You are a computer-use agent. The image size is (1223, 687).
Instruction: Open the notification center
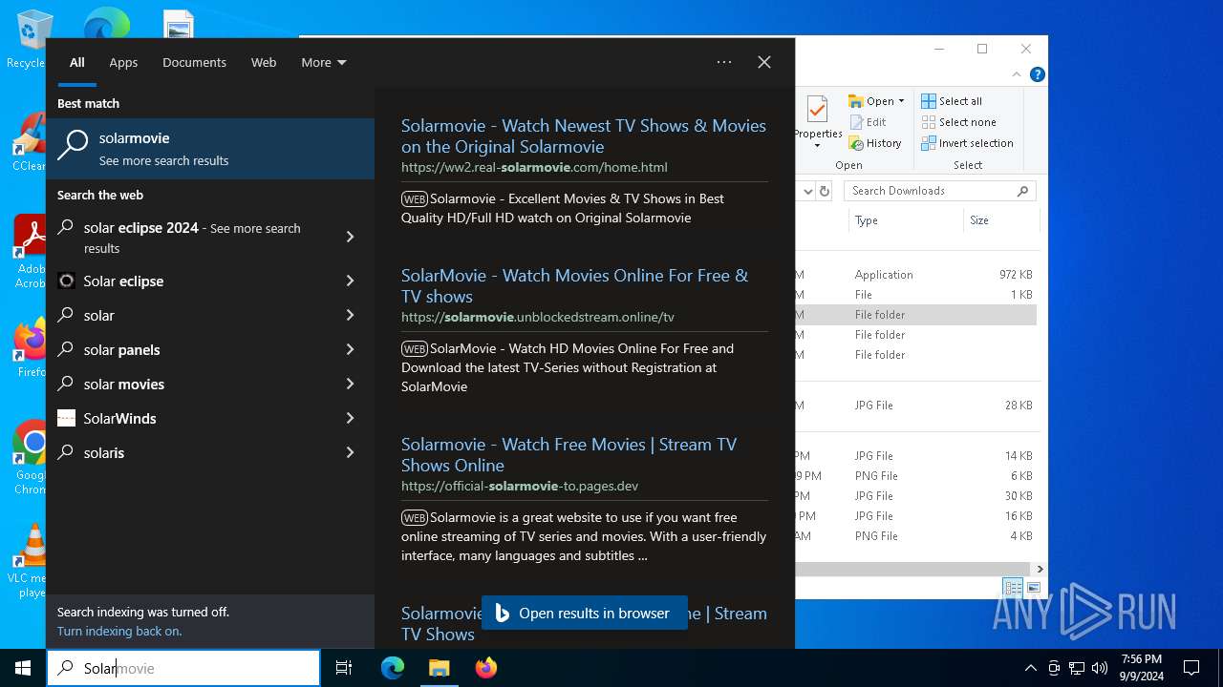point(1191,668)
